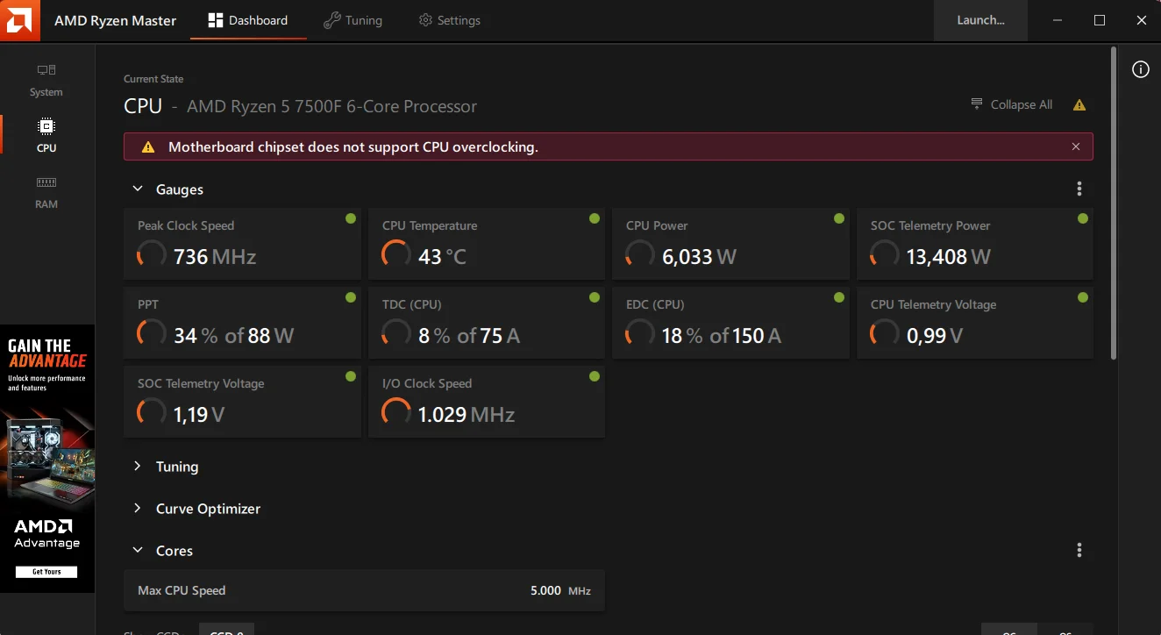Click the warning icon in the overclocking banner
1161x635 pixels.
click(x=148, y=147)
